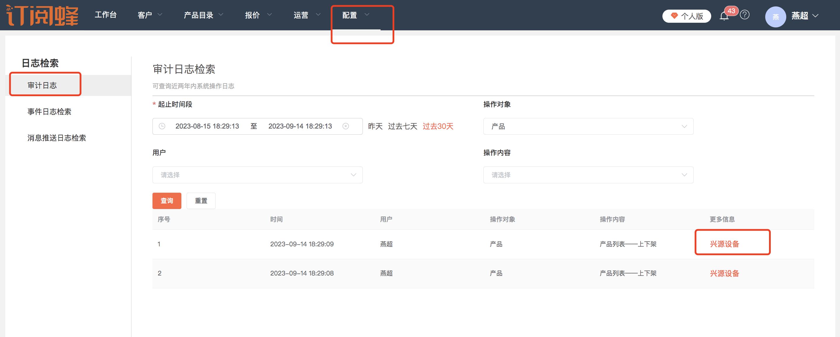Click the 个人版 diamond badge
The image size is (840, 337).
(x=687, y=16)
